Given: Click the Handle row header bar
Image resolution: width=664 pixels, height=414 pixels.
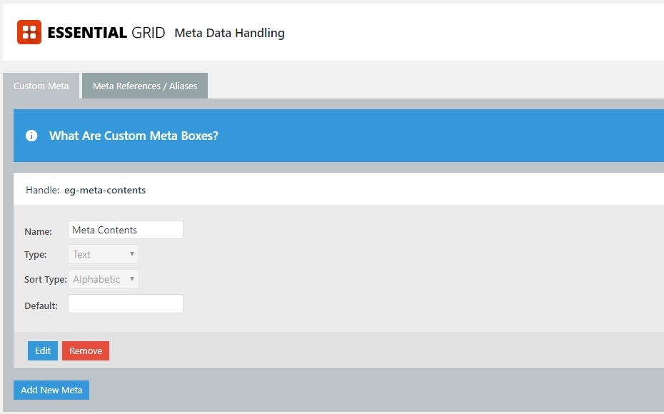Looking at the screenshot, I should pyautogui.click(x=338, y=189).
